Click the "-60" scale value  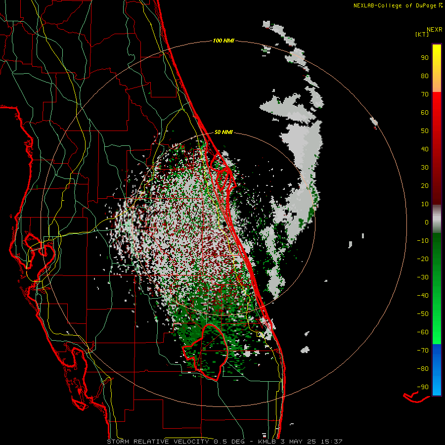[423, 332]
